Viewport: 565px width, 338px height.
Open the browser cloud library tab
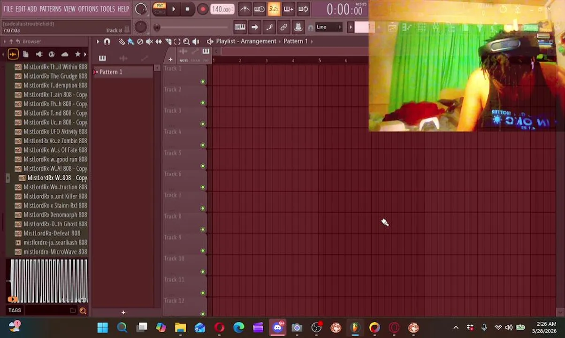click(x=65, y=54)
